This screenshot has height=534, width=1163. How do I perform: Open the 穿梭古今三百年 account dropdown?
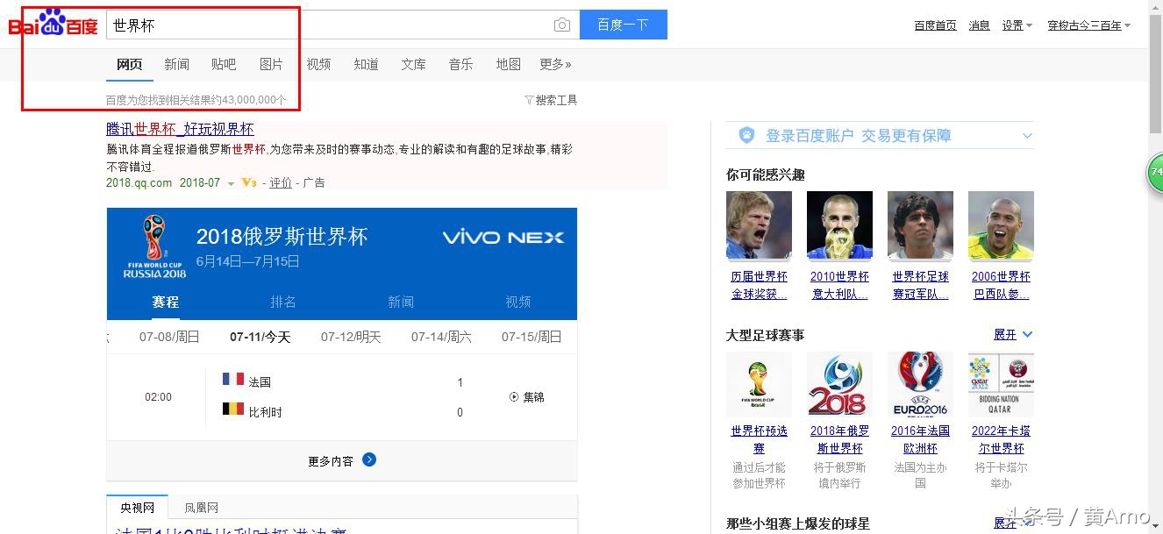pos(1089,25)
